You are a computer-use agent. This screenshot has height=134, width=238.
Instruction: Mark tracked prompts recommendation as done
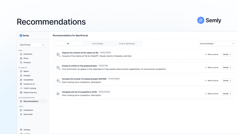tap(212, 81)
